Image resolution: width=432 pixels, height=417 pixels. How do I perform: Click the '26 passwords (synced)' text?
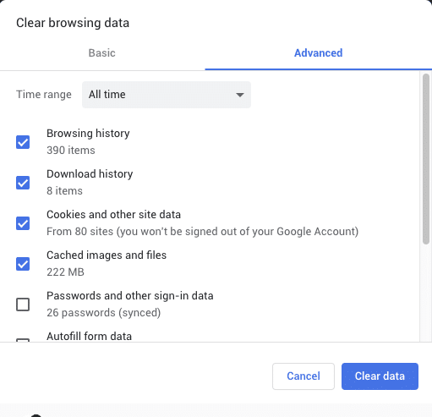pos(104,312)
